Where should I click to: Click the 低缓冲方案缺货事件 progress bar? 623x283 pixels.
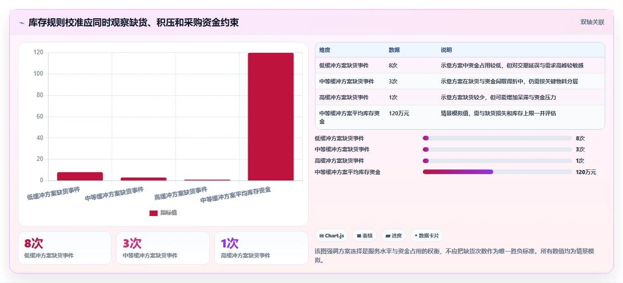click(x=497, y=138)
